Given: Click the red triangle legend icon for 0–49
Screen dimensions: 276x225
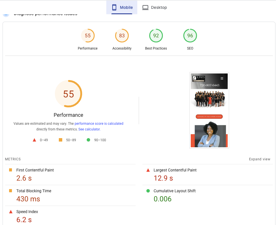Looking at the screenshot, I should [x=34, y=140].
